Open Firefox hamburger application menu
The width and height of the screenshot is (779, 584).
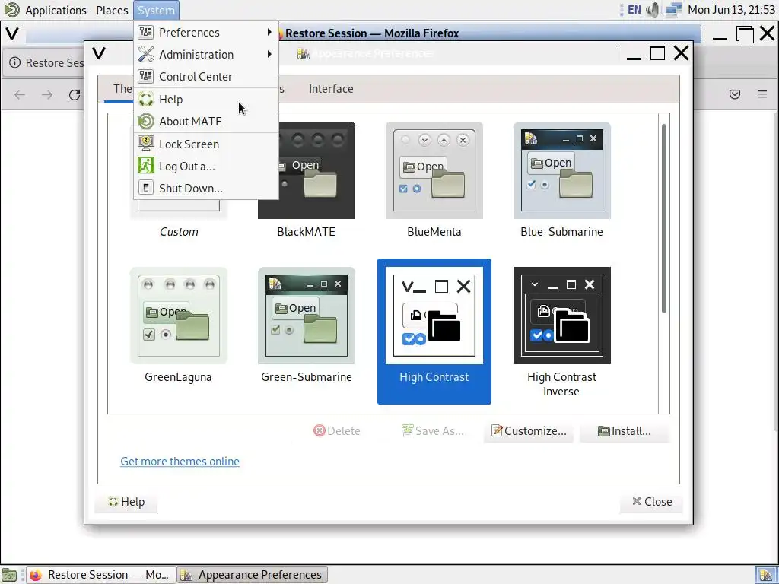point(762,94)
